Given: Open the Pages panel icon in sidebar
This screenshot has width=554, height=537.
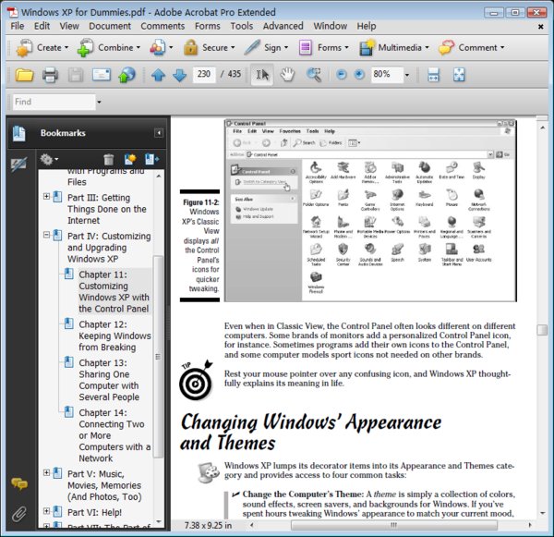Looking at the screenshot, I should coord(18,133).
